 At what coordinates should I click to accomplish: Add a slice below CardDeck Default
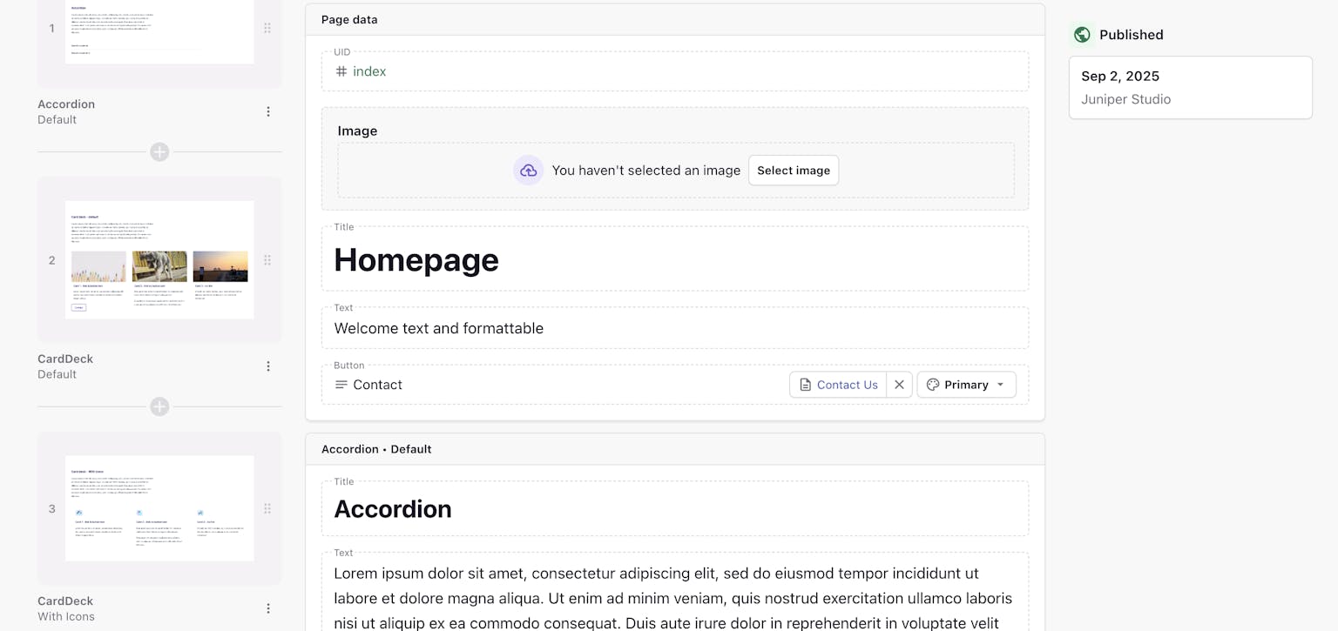pos(159,406)
